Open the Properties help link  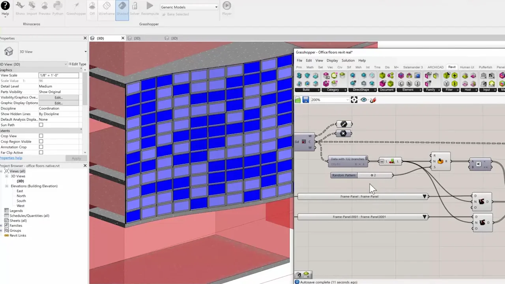point(11,158)
